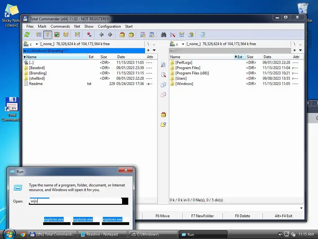This screenshot has width=318, height=239.
Task: Switch to brief file names only view
Action: tap(39, 35)
